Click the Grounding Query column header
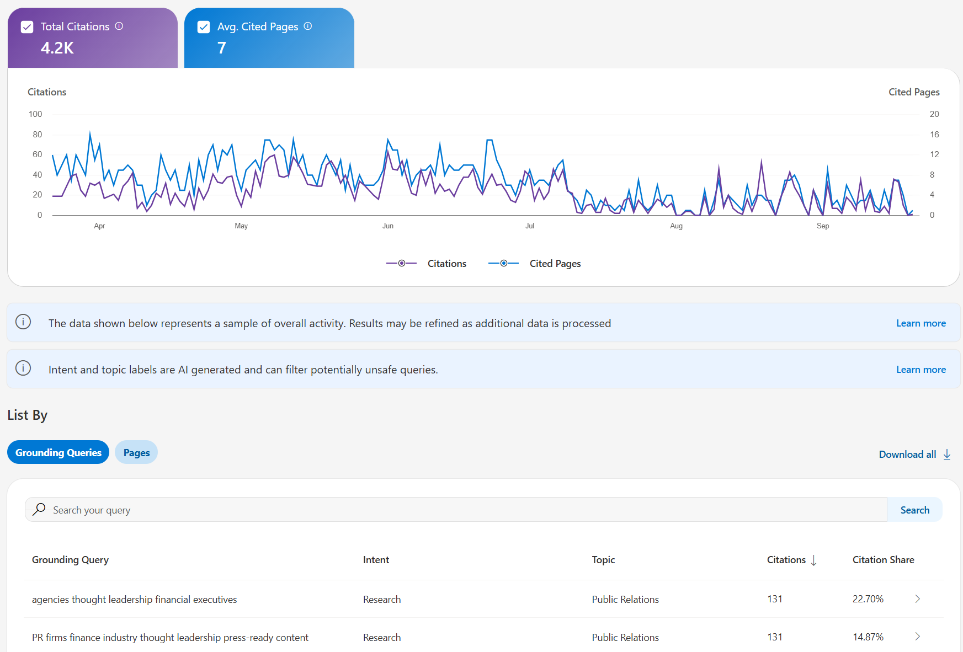The image size is (963, 652). [70, 560]
